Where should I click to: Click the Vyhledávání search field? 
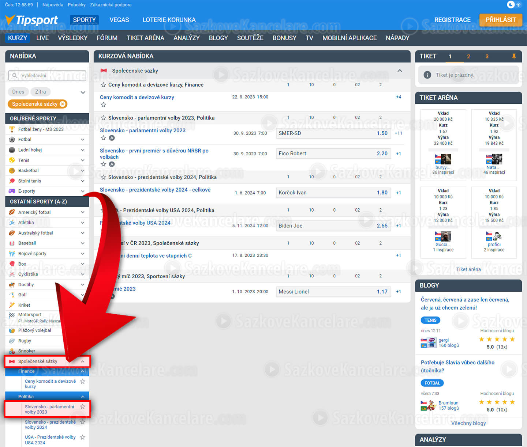47,76
